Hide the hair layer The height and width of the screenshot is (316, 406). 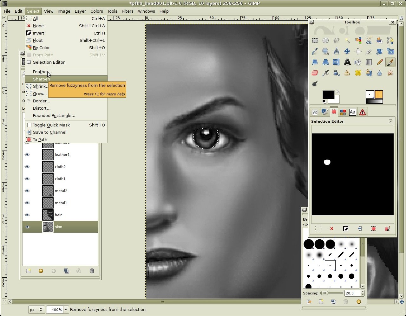click(27, 215)
